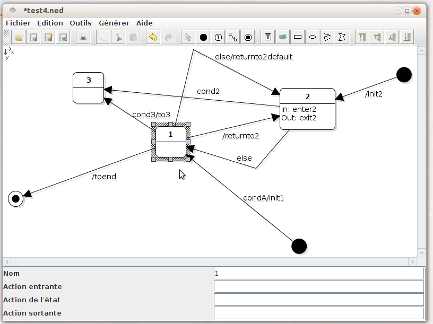Open the Fichier menu
This screenshot has width=433, height=324.
(x=18, y=23)
